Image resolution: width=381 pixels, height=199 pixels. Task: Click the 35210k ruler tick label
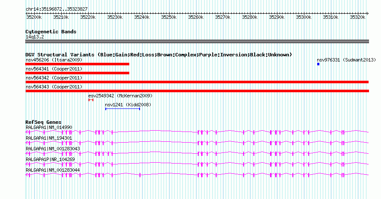[61, 17]
